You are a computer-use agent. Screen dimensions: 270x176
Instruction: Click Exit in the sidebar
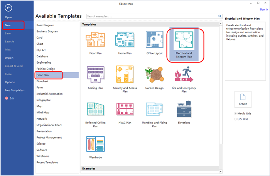point(10,98)
